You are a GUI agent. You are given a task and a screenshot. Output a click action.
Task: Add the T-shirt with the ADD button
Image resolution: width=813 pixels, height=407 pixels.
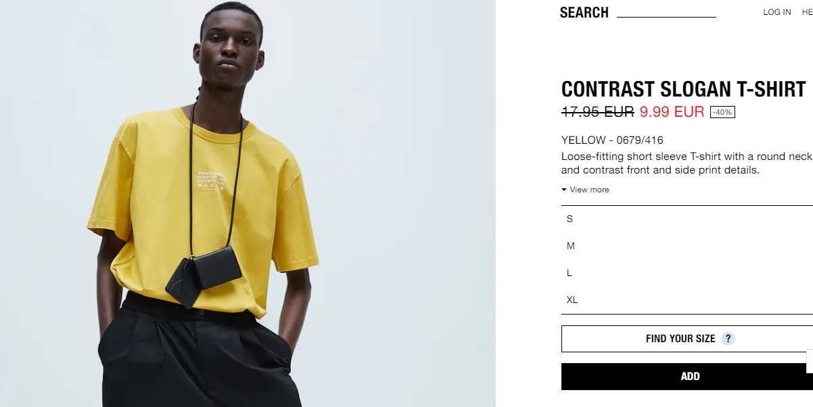[687, 377]
